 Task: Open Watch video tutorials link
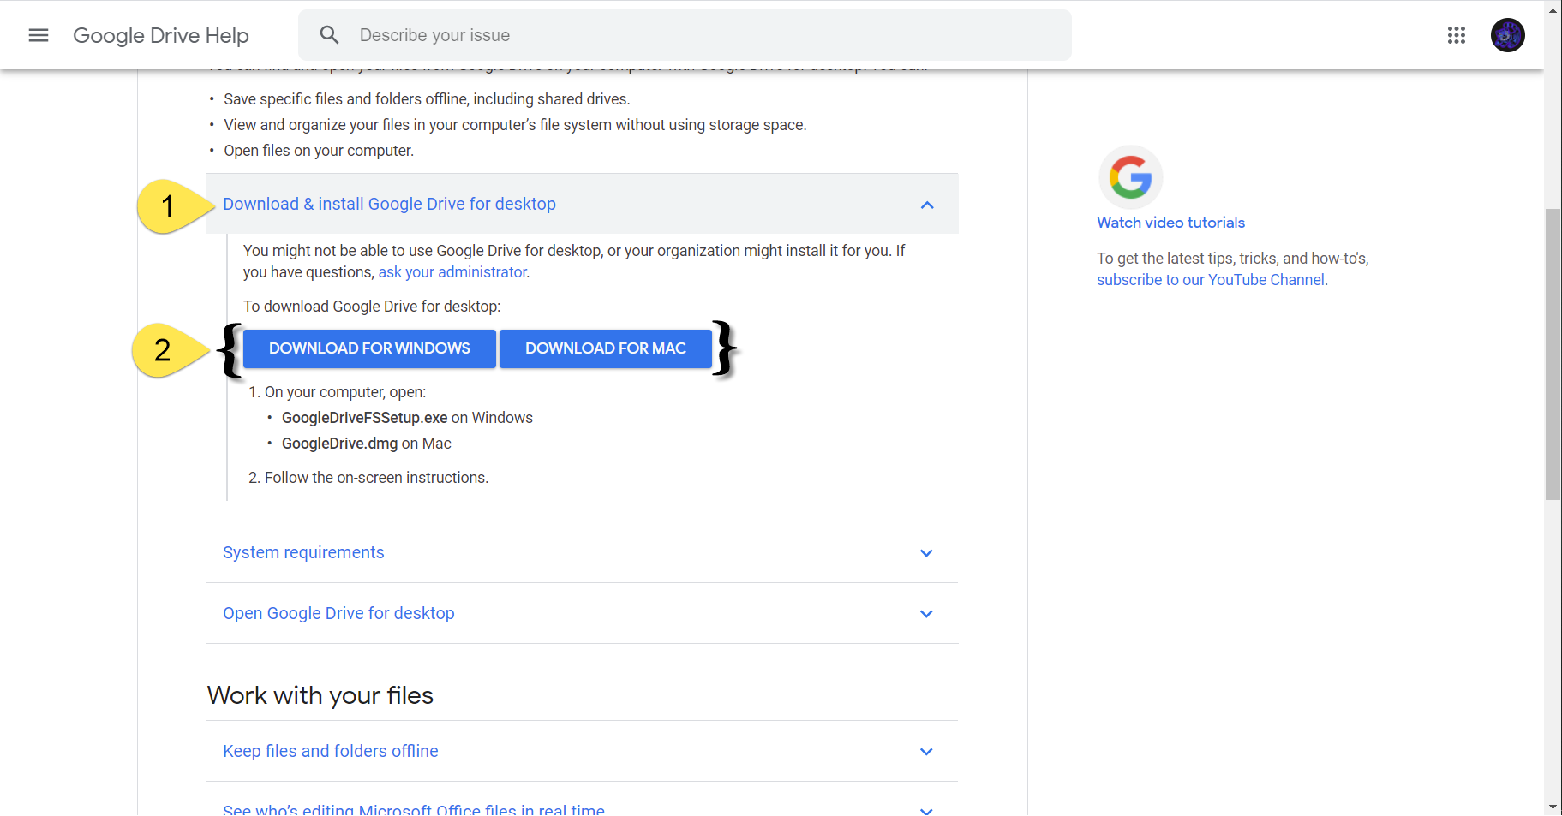click(x=1170, y=223)
